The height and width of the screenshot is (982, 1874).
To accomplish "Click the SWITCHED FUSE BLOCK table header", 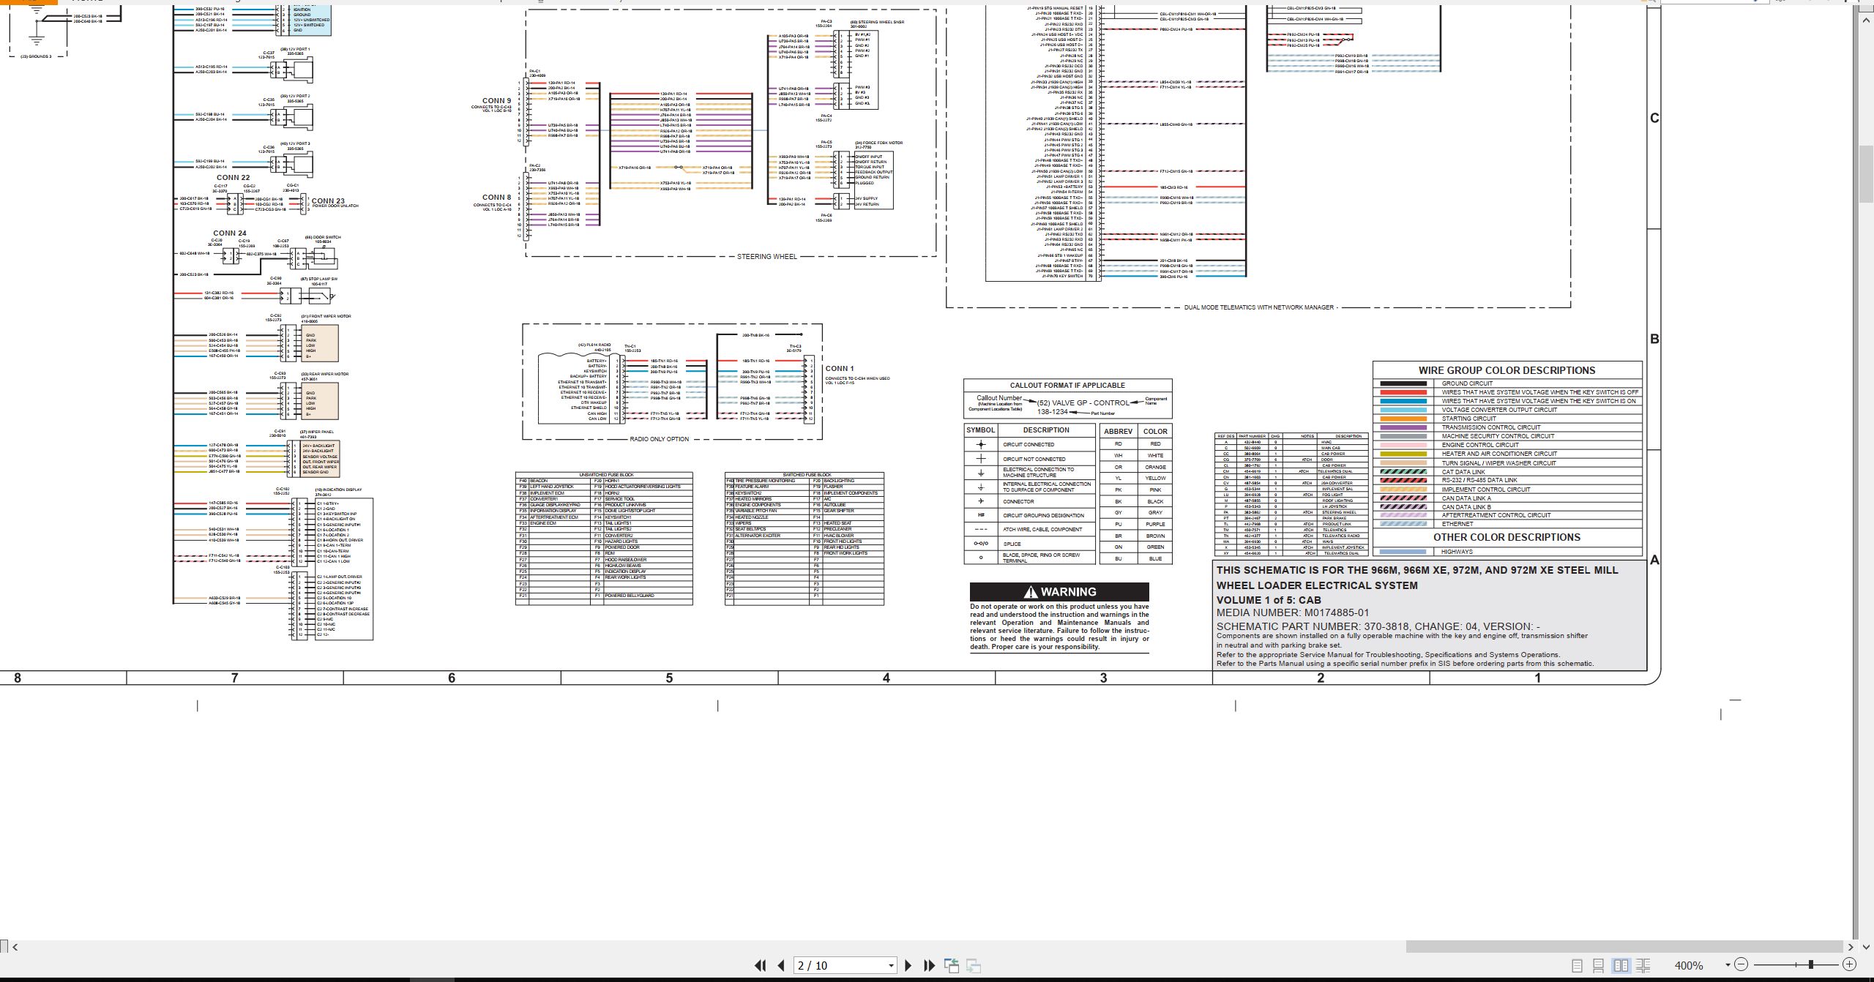I will coord(807,475).
